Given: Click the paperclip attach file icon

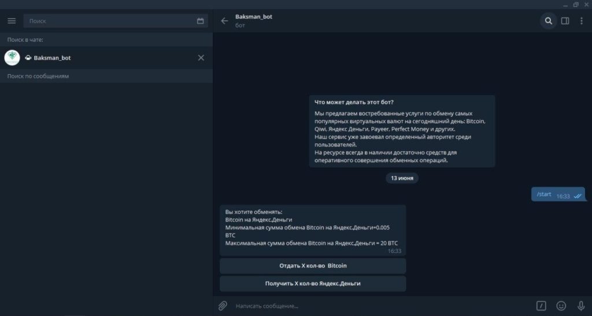Looking at the screenshot, I should pyautogui.click(x=223, y=306).
